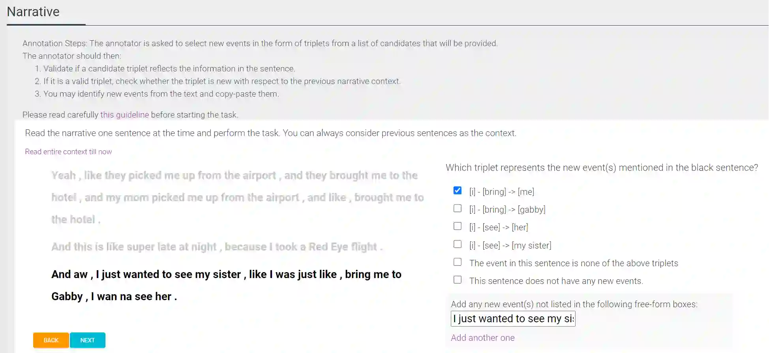Image resolution: width=769 pixels, height=353 pixels.
Task: Click the 'Which triplet represents' question text
Action: (x=601, y=168)
